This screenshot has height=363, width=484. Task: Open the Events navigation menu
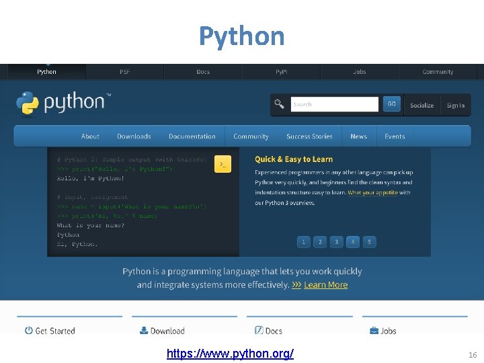(395, 136)
